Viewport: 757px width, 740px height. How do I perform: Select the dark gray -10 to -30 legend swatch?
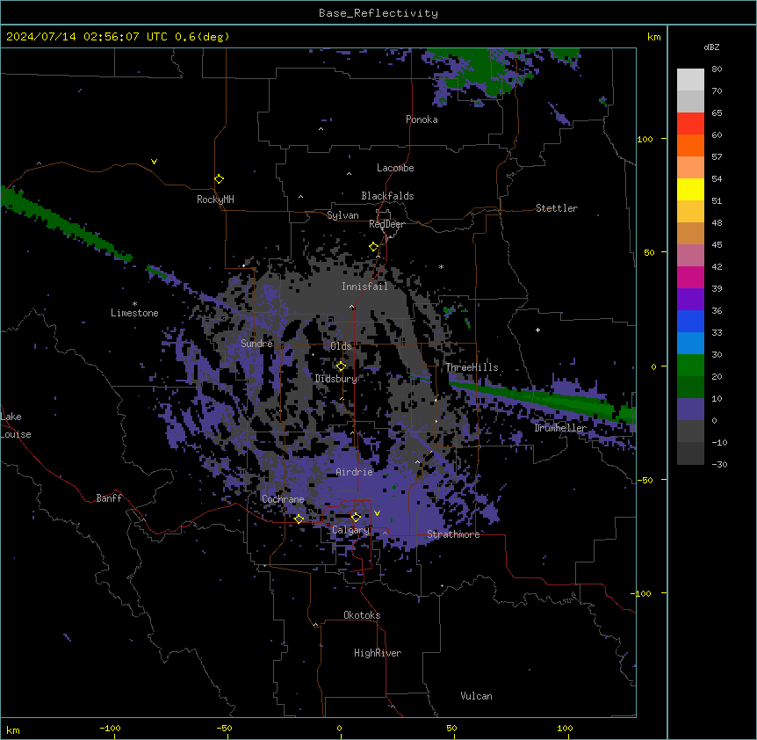(690, 453)
